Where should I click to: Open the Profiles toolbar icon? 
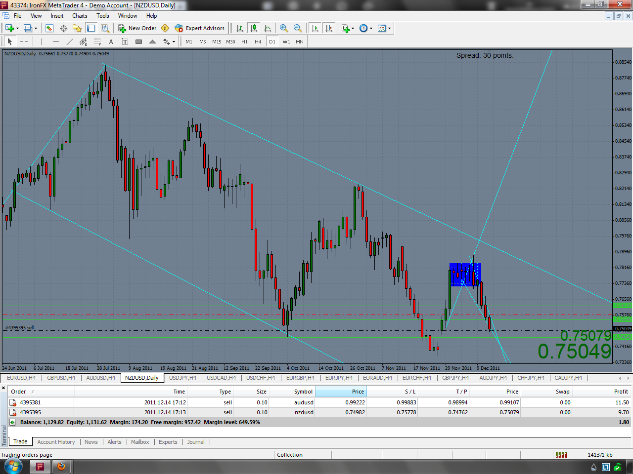pyautogui.click(x=28, y=28)
